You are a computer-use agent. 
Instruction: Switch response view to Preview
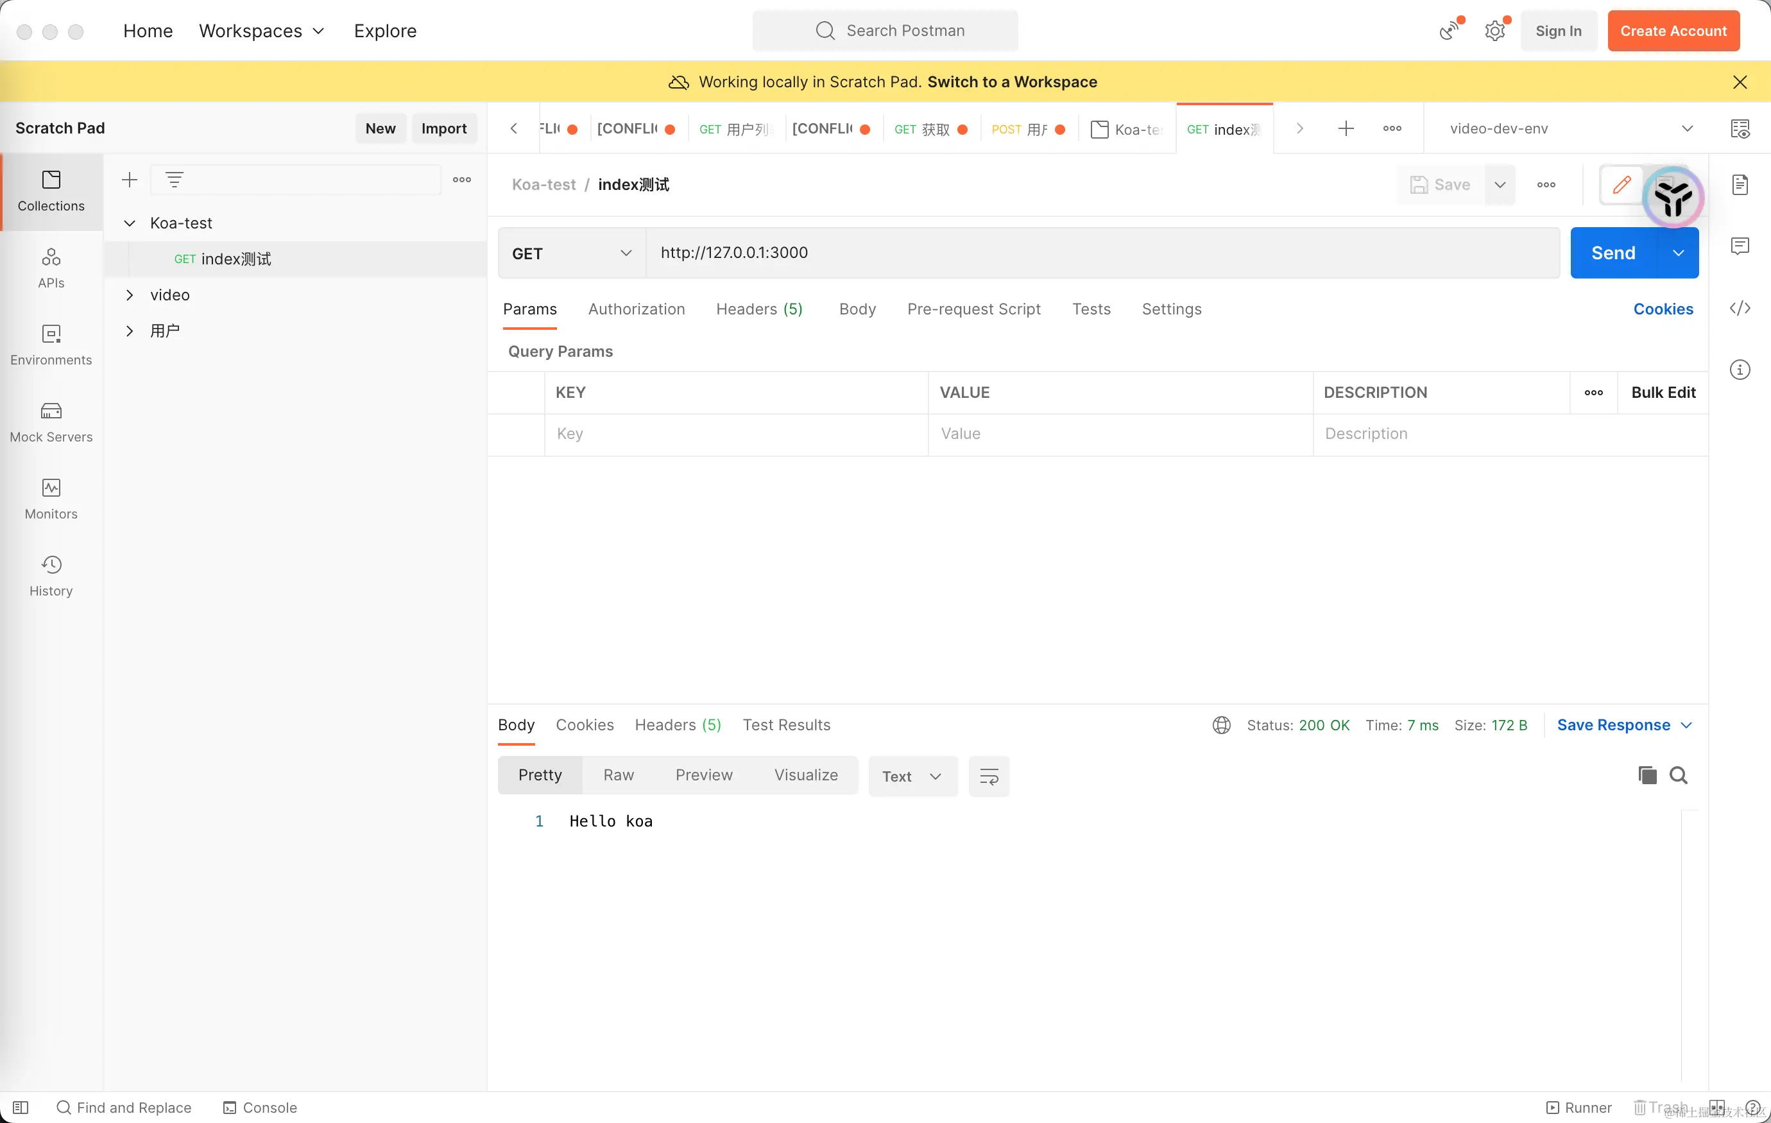(x=703, y=775)
